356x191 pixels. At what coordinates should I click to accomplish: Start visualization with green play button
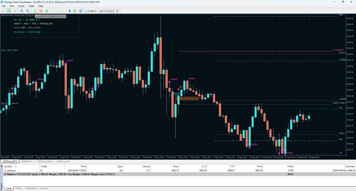tap(35, 11)
